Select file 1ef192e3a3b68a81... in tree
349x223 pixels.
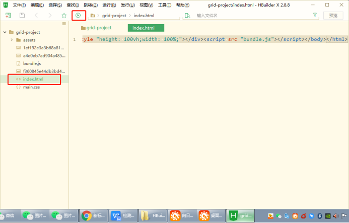coord(43,48)
